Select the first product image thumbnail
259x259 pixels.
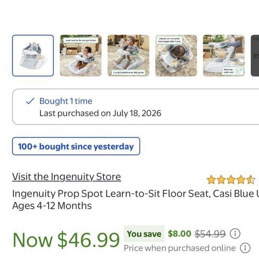tap(33, 55)
